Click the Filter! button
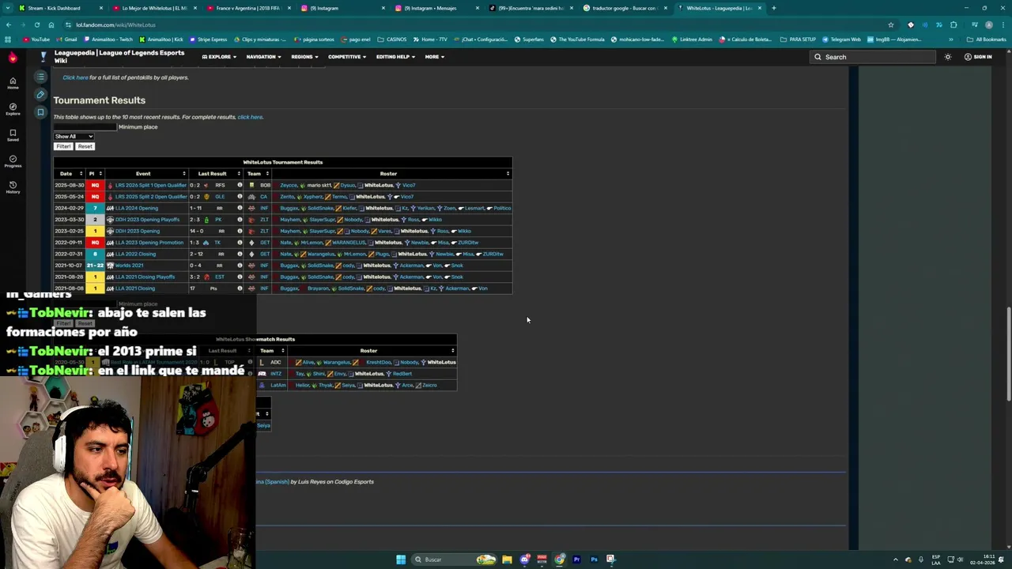The width and height of the screenshot is (1012, 569). pyautogui.click(x=63, y=146)
